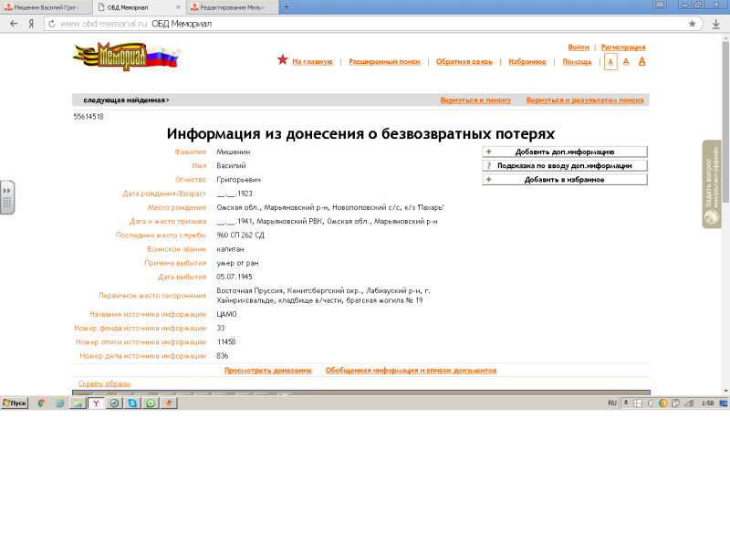
Task: Select the smallest font size A
Action: point(610,61)
